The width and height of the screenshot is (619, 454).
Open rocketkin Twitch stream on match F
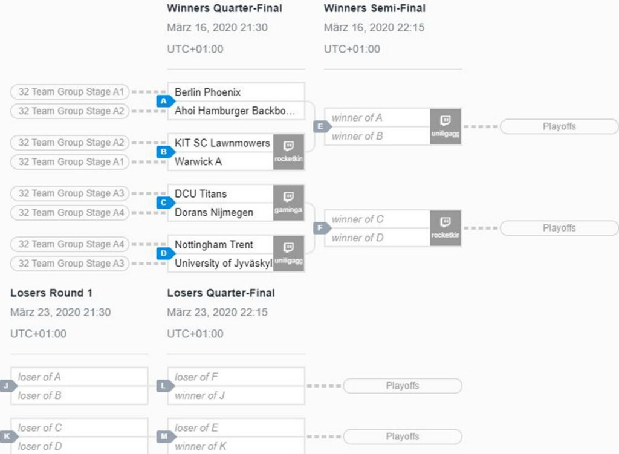[446, 228]
